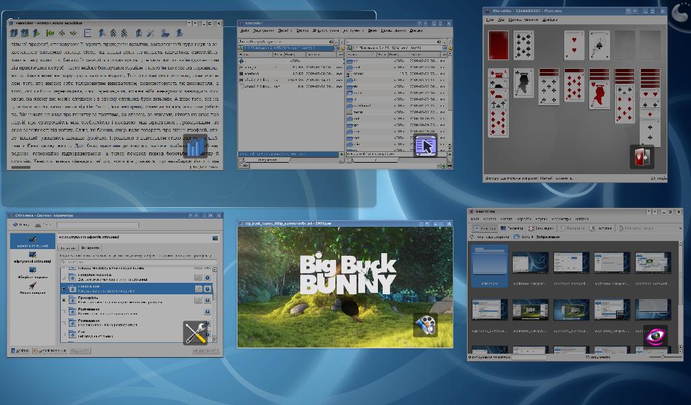Click the effects list vertical scrollbar

click(x=215, y=304)
